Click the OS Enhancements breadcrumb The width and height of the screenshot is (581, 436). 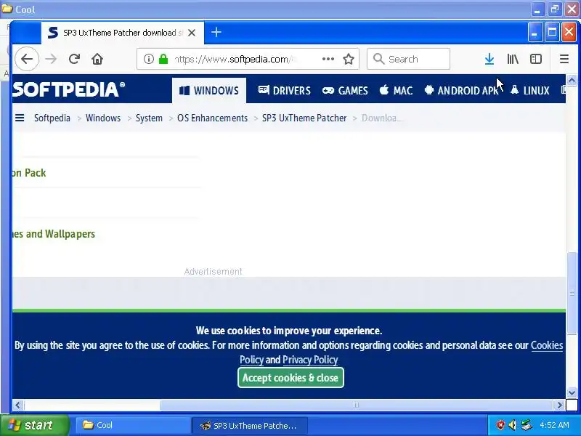tap(212, 118)
